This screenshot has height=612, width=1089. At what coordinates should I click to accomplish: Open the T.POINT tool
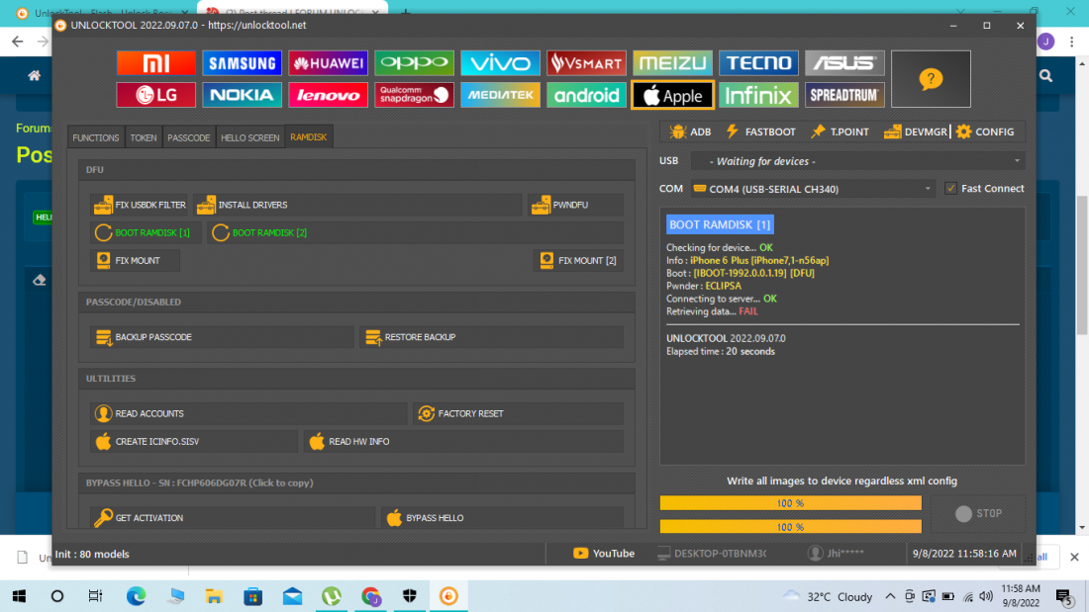tap(840, 131)
